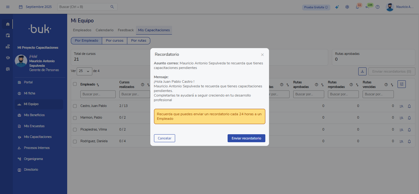
Task: Switch to the Feedback tab
Action: (x=126, y=30)
